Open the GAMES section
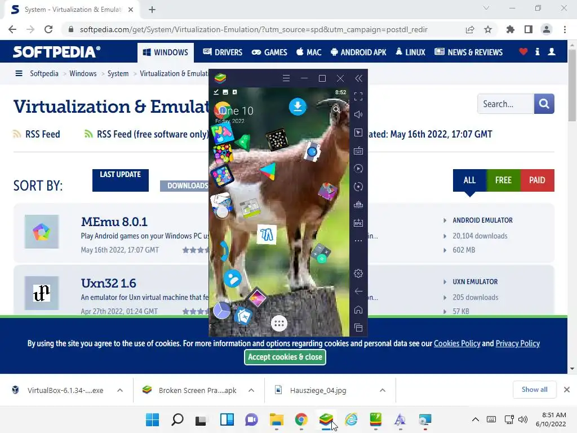Screen dimensions: 577x433 point(269,52)
